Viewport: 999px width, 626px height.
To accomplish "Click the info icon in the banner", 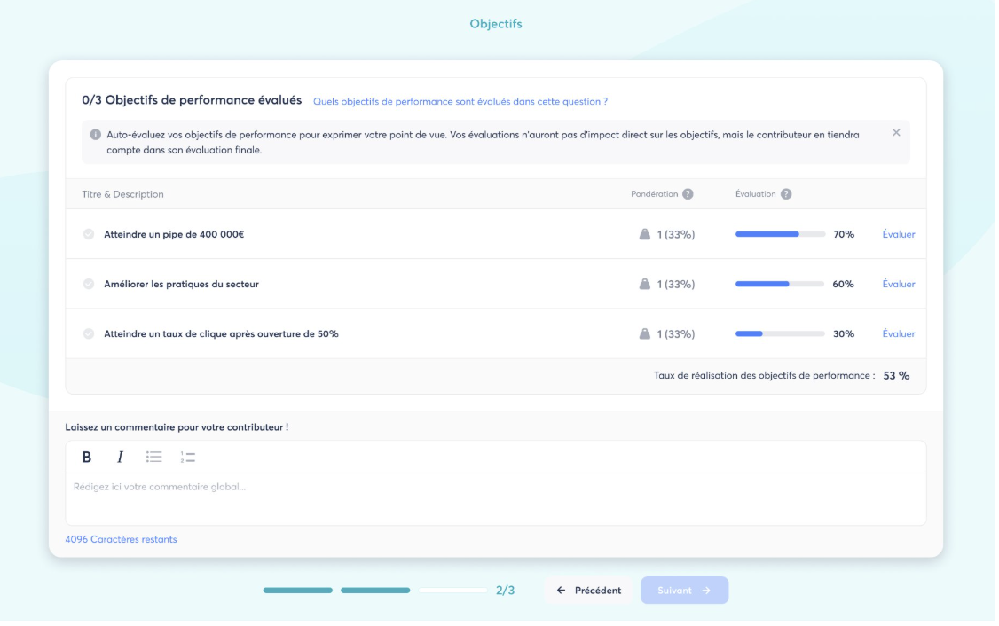I will pos(96,135).
